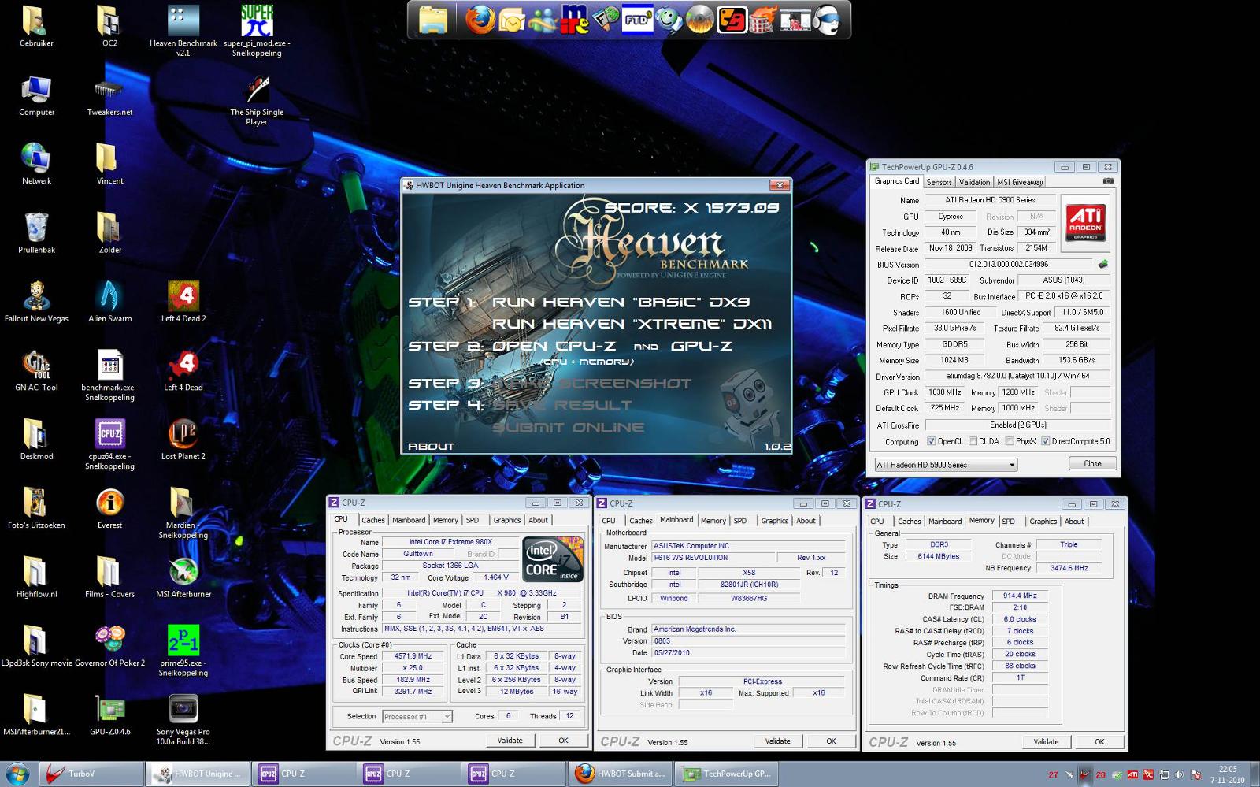Open The Ship Single Player shortcut

pos(257,100)
